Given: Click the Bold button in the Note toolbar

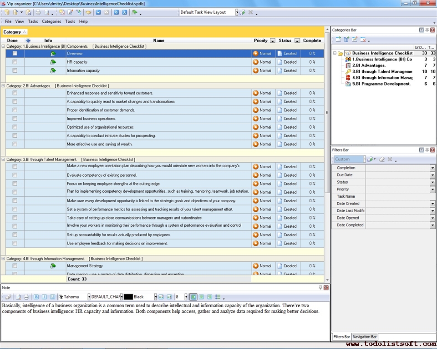Looking at the screenshot, I should (x=36, y=297).
